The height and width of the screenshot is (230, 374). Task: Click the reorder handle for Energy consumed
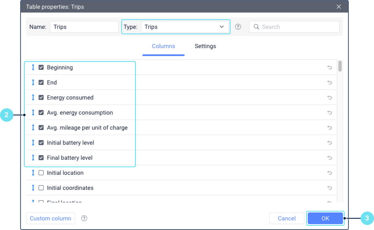[33, 97]
